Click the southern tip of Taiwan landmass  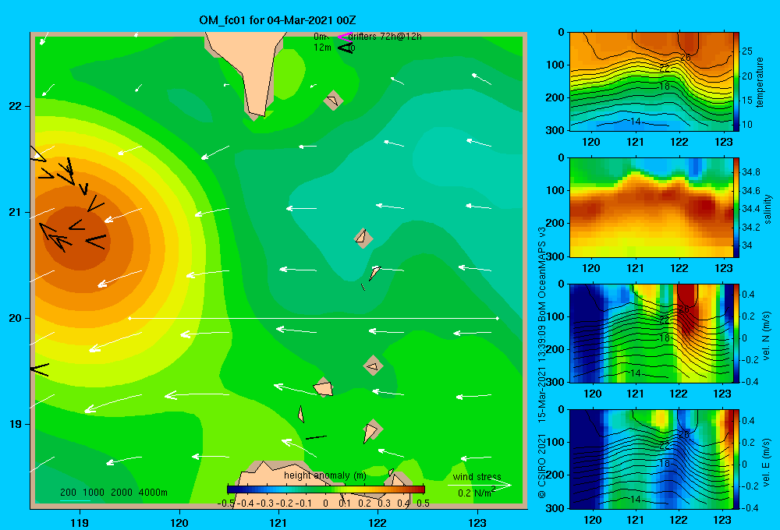[x=255, y=115]
